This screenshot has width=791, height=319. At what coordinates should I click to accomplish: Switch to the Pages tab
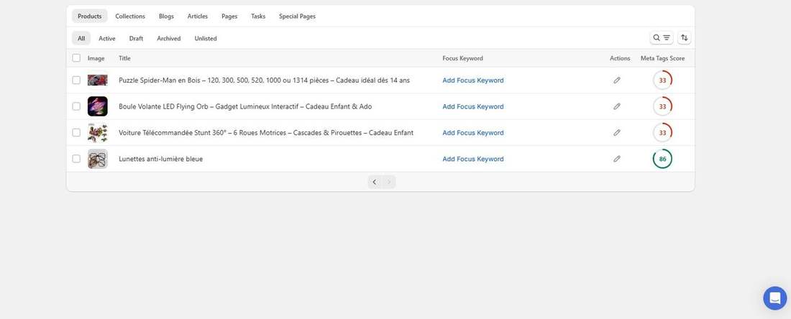pyautogui.click(x=229, y=16)
